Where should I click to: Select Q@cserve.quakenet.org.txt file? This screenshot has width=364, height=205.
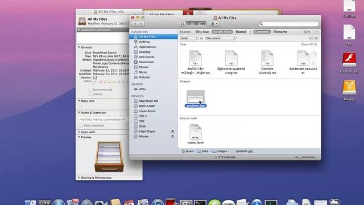coord(231,62)
